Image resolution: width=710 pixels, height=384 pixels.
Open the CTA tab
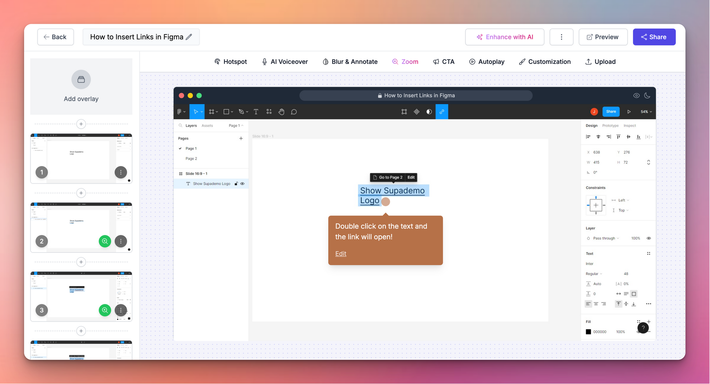(x=443, y=62)
